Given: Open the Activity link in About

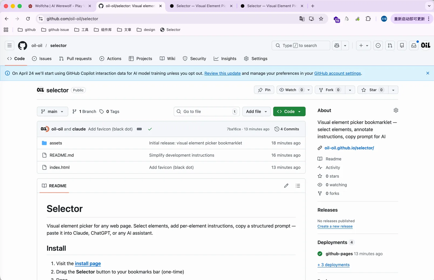Looking at the screenshot, I should 333,168.
